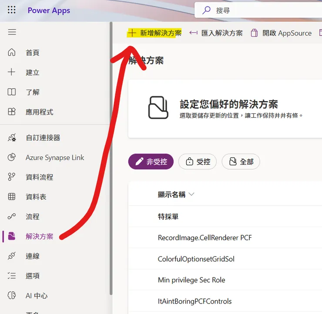
Task: Select the 受控 filter pill
Action: point(198,162)
